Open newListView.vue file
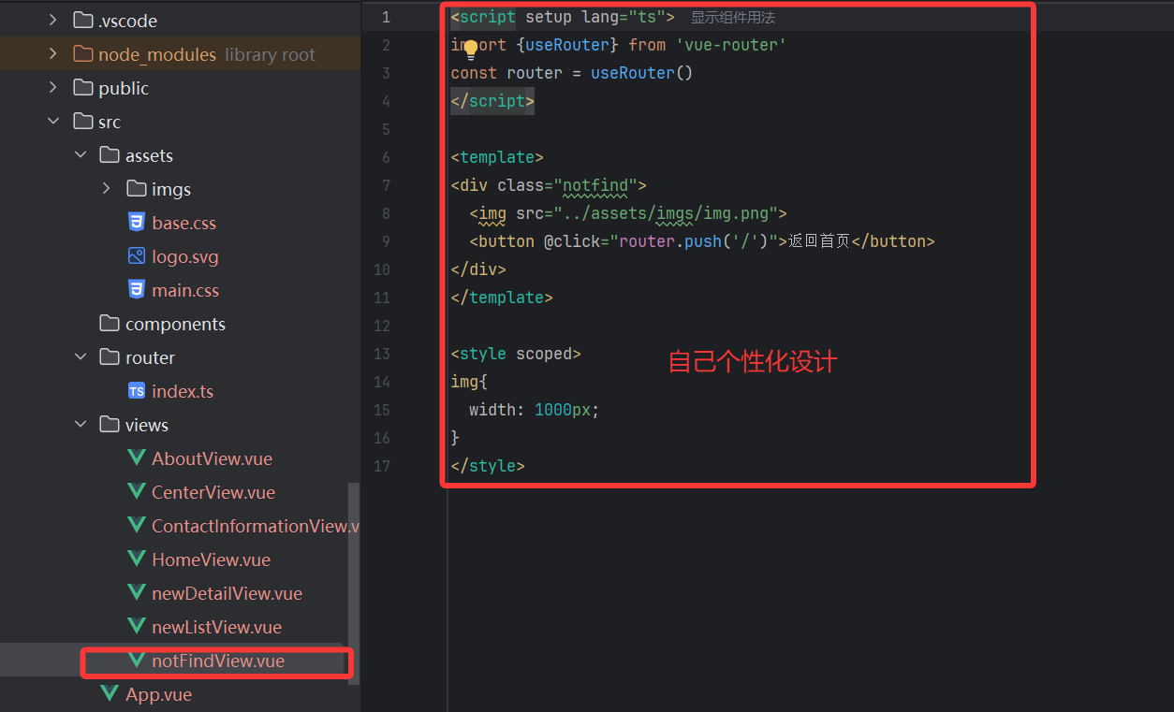 pyautogui.click(x=217, y=627)
